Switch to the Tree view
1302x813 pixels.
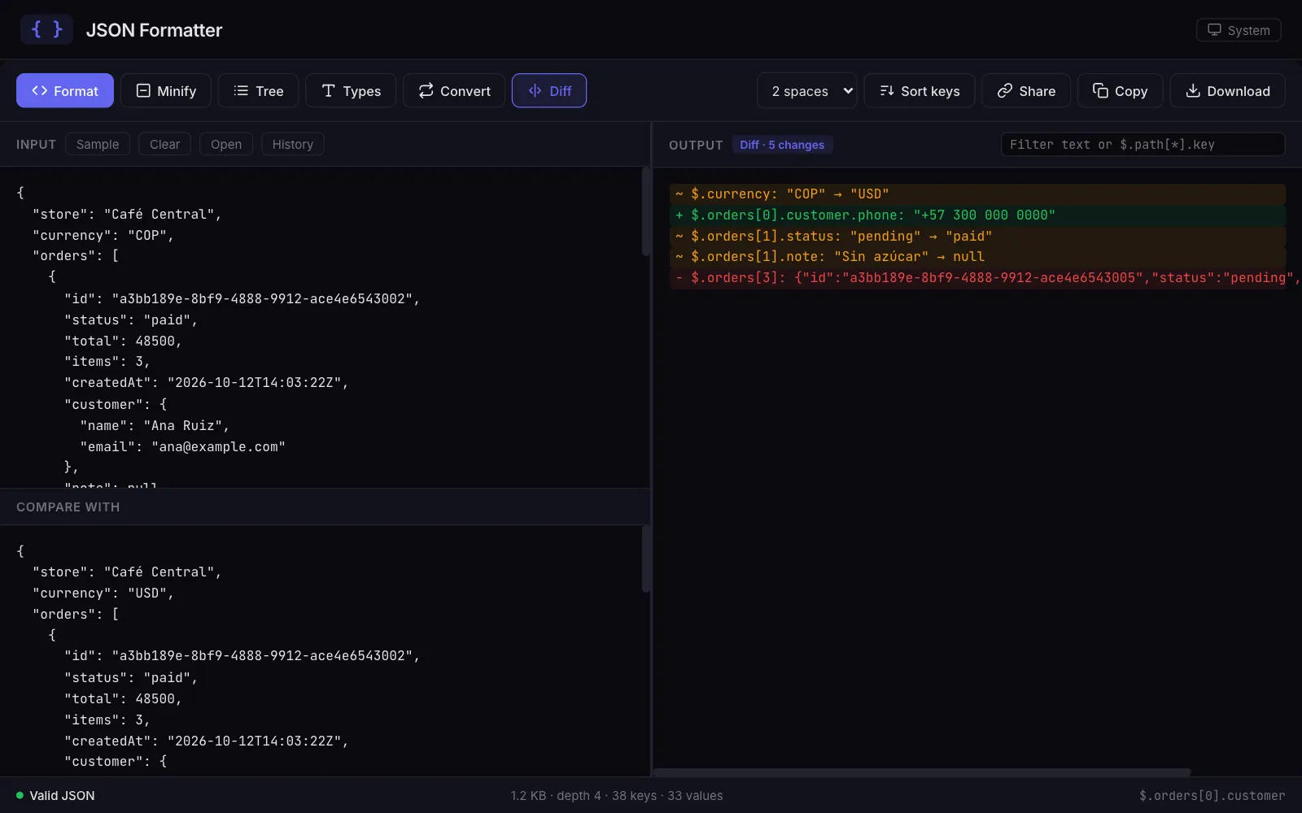pyautogui.click(x=258, y=91)
